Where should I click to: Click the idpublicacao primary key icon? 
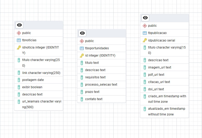(x=145, y=40)
